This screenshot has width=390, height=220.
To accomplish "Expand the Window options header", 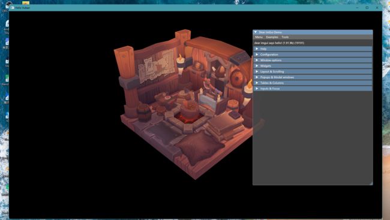I will tap(313, 60).
